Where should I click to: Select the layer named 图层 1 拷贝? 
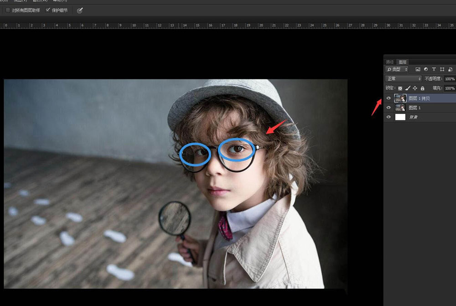[419, 99]
